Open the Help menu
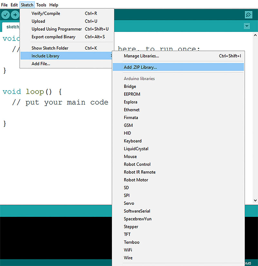258x266 pixels. pos(54,5)
